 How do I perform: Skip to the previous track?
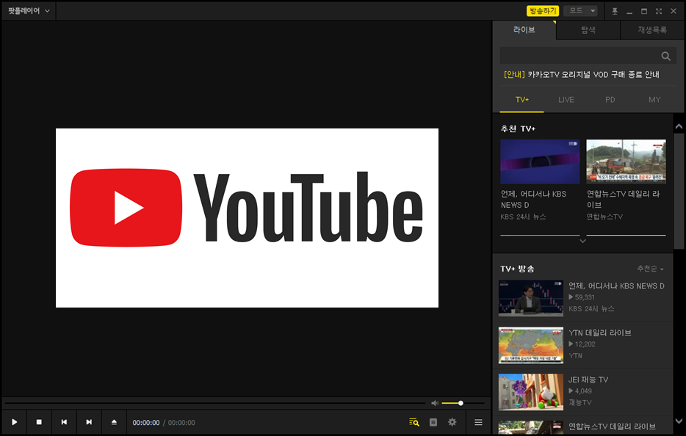(x=64, y=422)
